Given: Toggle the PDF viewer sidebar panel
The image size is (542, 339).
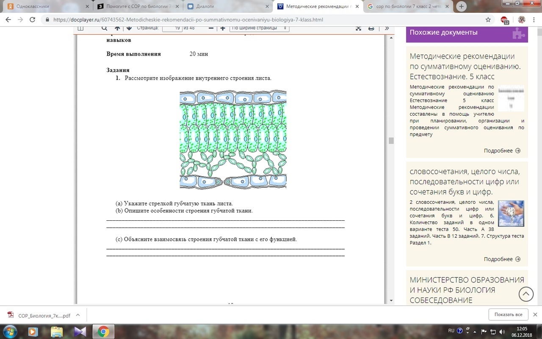Looking at the screenshot, I should [80, 28].
